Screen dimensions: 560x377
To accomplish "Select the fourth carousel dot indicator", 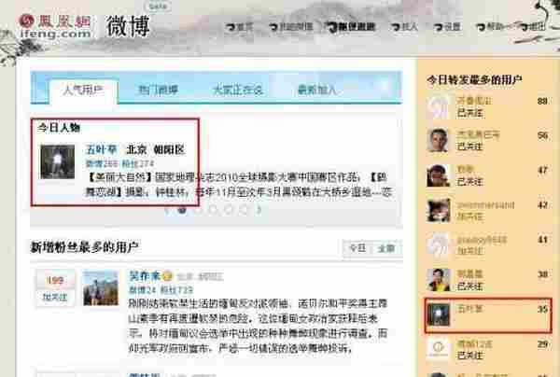I will pos(229,210).
